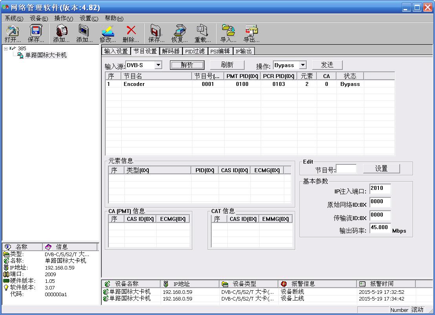
Task: Open the 操作 Bypass dropdown
Action: pyautogui.click(x=303, y=65)
